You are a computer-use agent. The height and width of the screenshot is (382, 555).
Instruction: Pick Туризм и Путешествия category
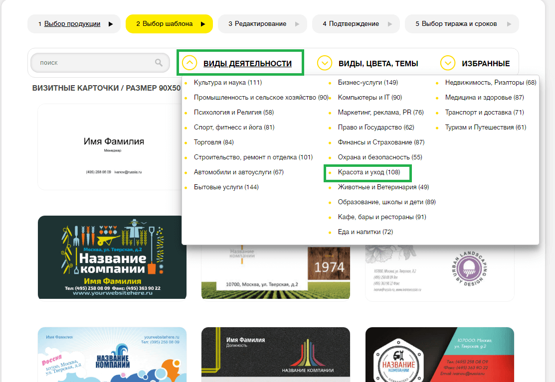[485, 127]
